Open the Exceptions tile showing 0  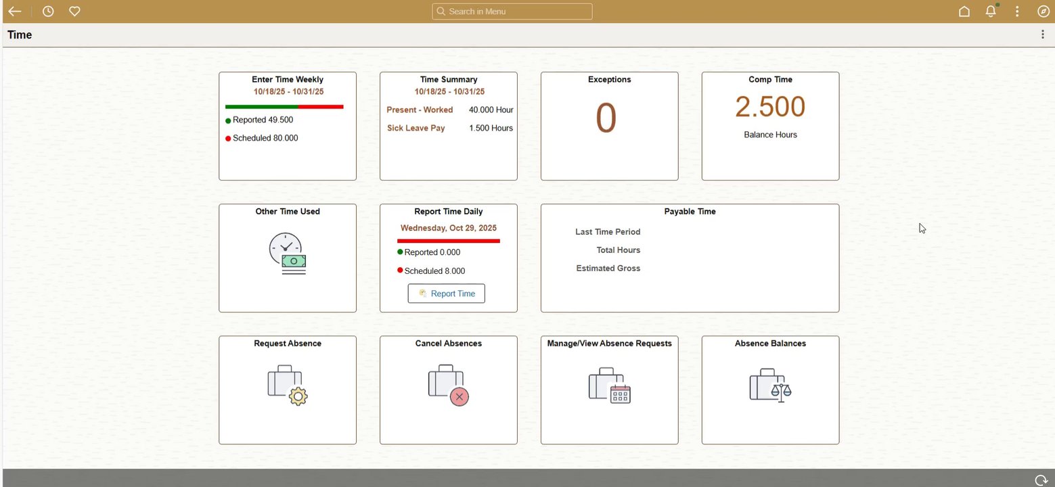coord(610,126)
